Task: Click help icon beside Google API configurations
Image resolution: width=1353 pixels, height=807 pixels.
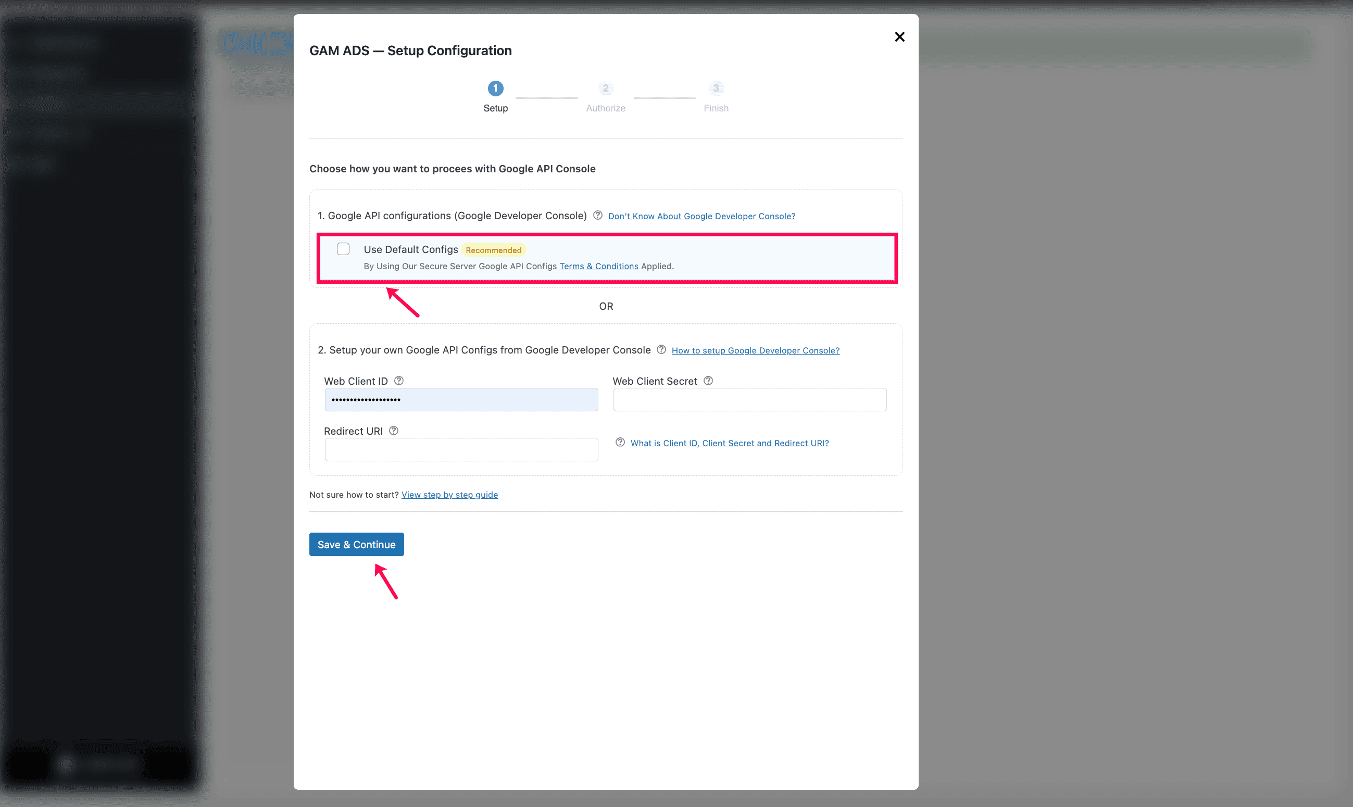Action: point(598,216)
